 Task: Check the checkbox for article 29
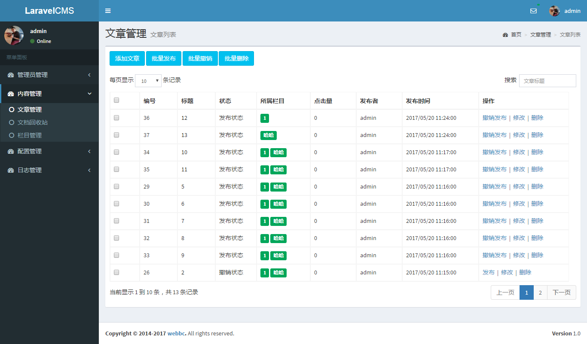[x=116, y=186]
